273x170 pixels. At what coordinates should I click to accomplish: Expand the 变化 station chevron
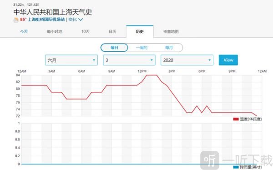click(81, 20)
